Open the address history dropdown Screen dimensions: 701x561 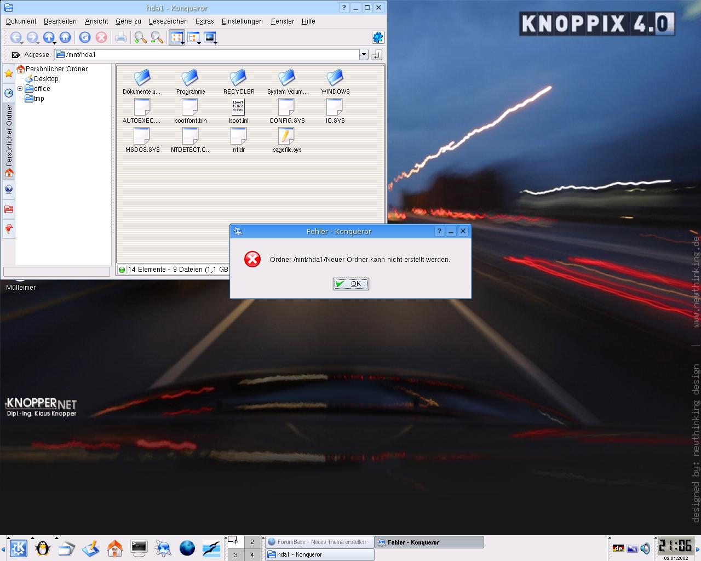[x=364, y=55]
